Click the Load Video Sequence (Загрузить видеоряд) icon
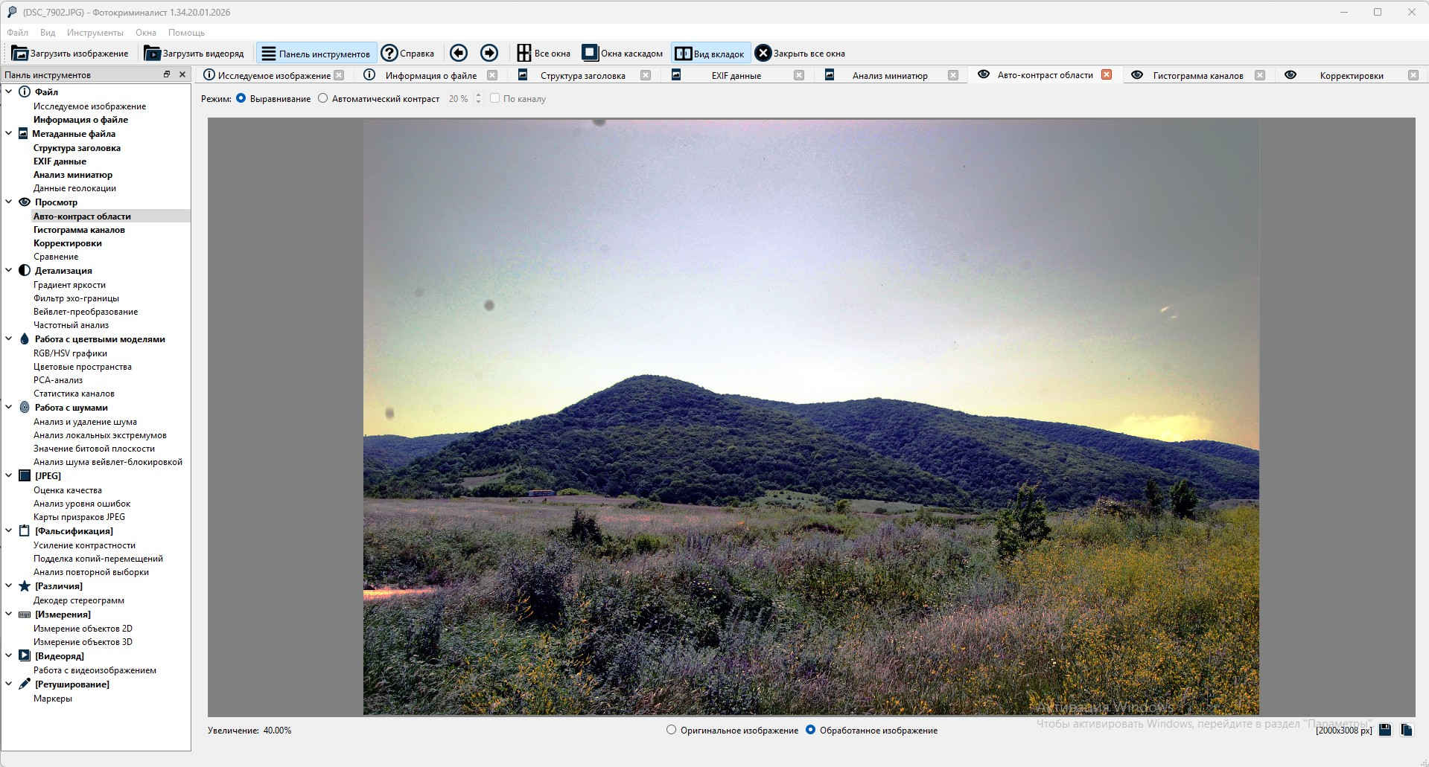The height and width of the screenshot is (767, 1429). click(153, 54)
